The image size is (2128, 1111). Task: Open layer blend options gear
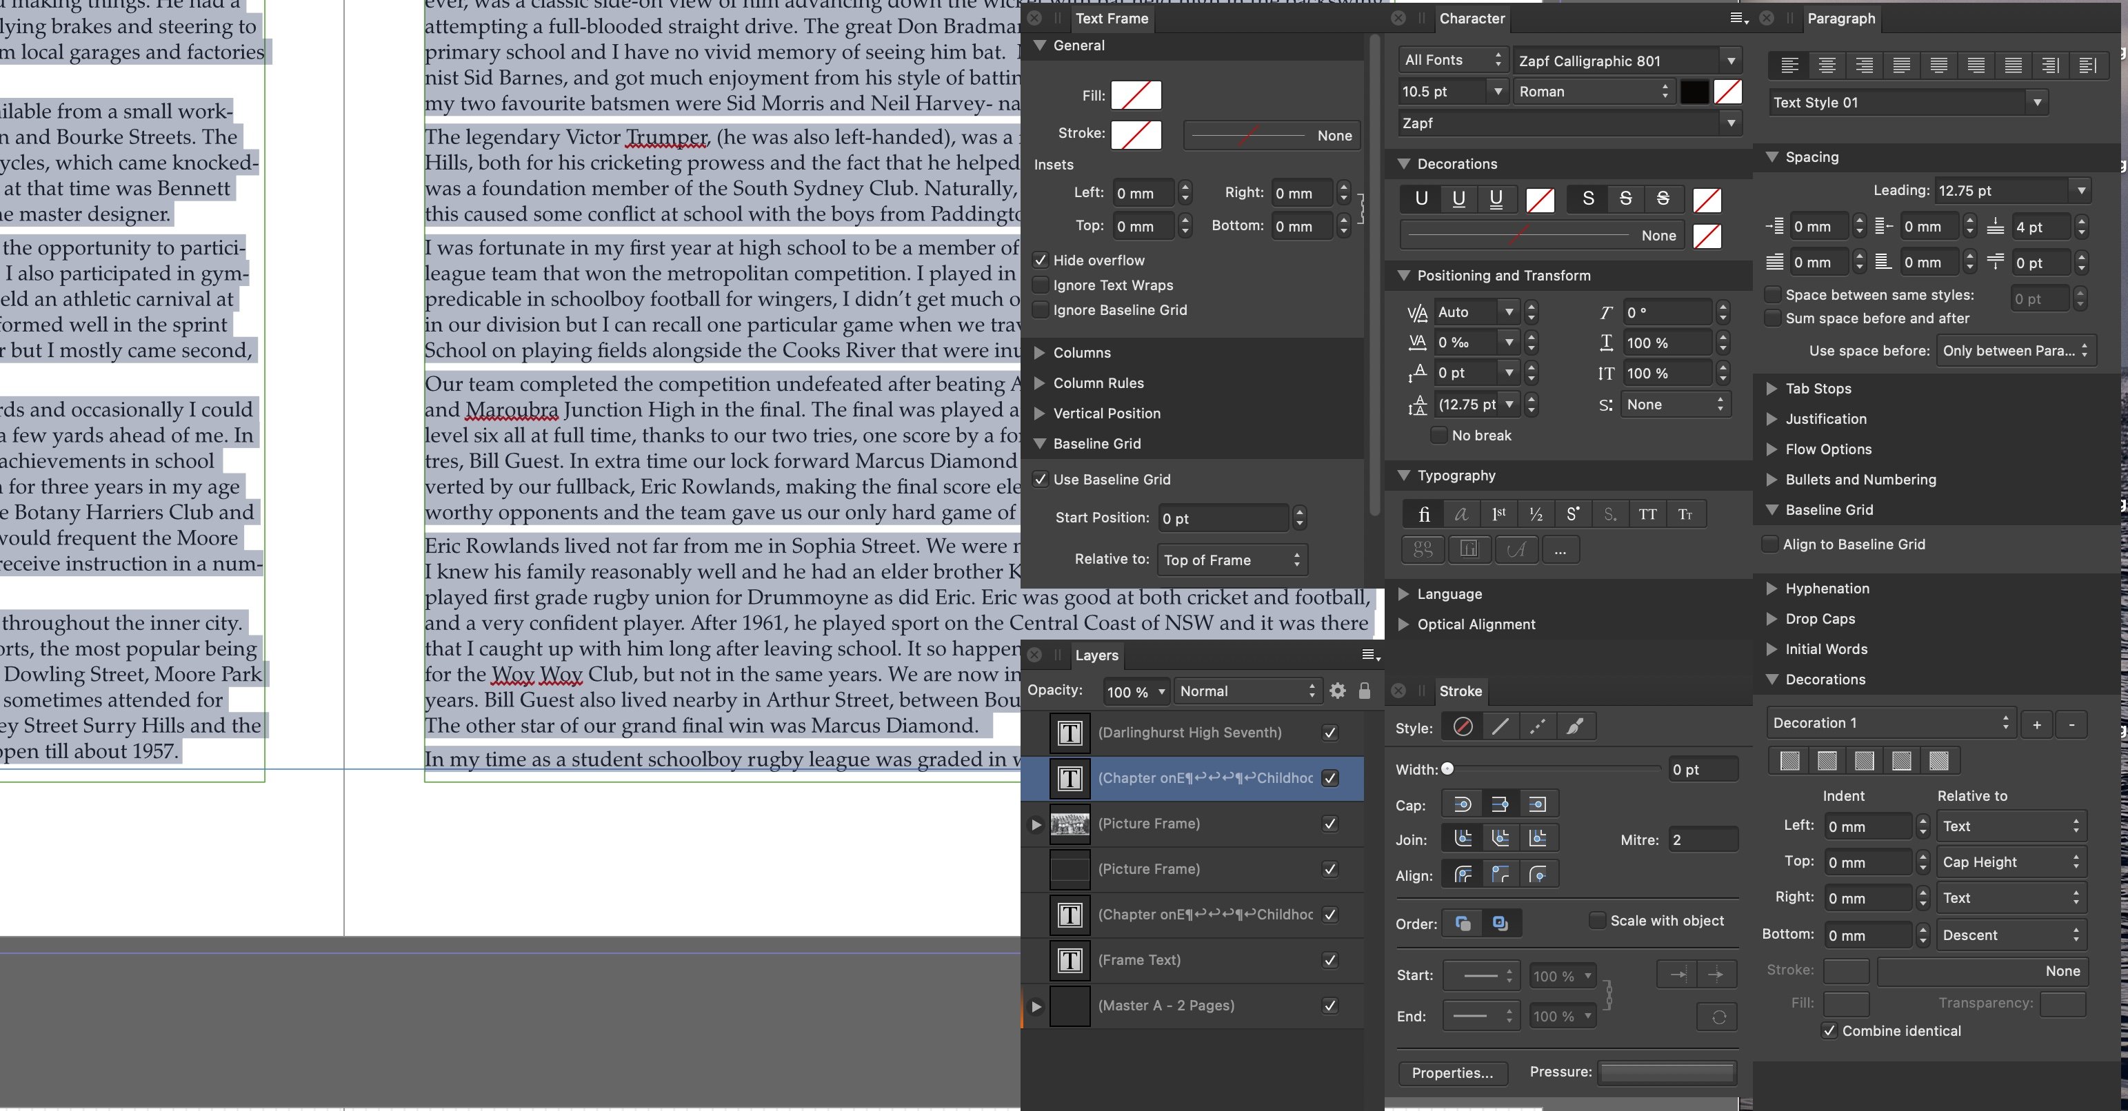[1338, 691]
